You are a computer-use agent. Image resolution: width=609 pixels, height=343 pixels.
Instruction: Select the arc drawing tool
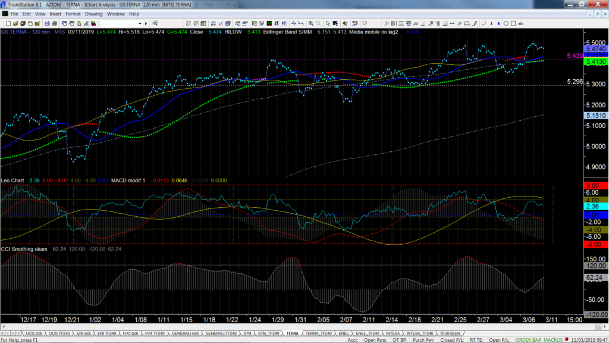[x=484, y=24]
